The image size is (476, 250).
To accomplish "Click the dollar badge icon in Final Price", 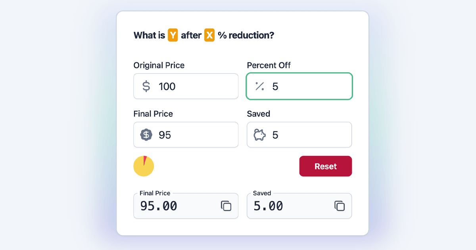I will (x=146, y=135).
